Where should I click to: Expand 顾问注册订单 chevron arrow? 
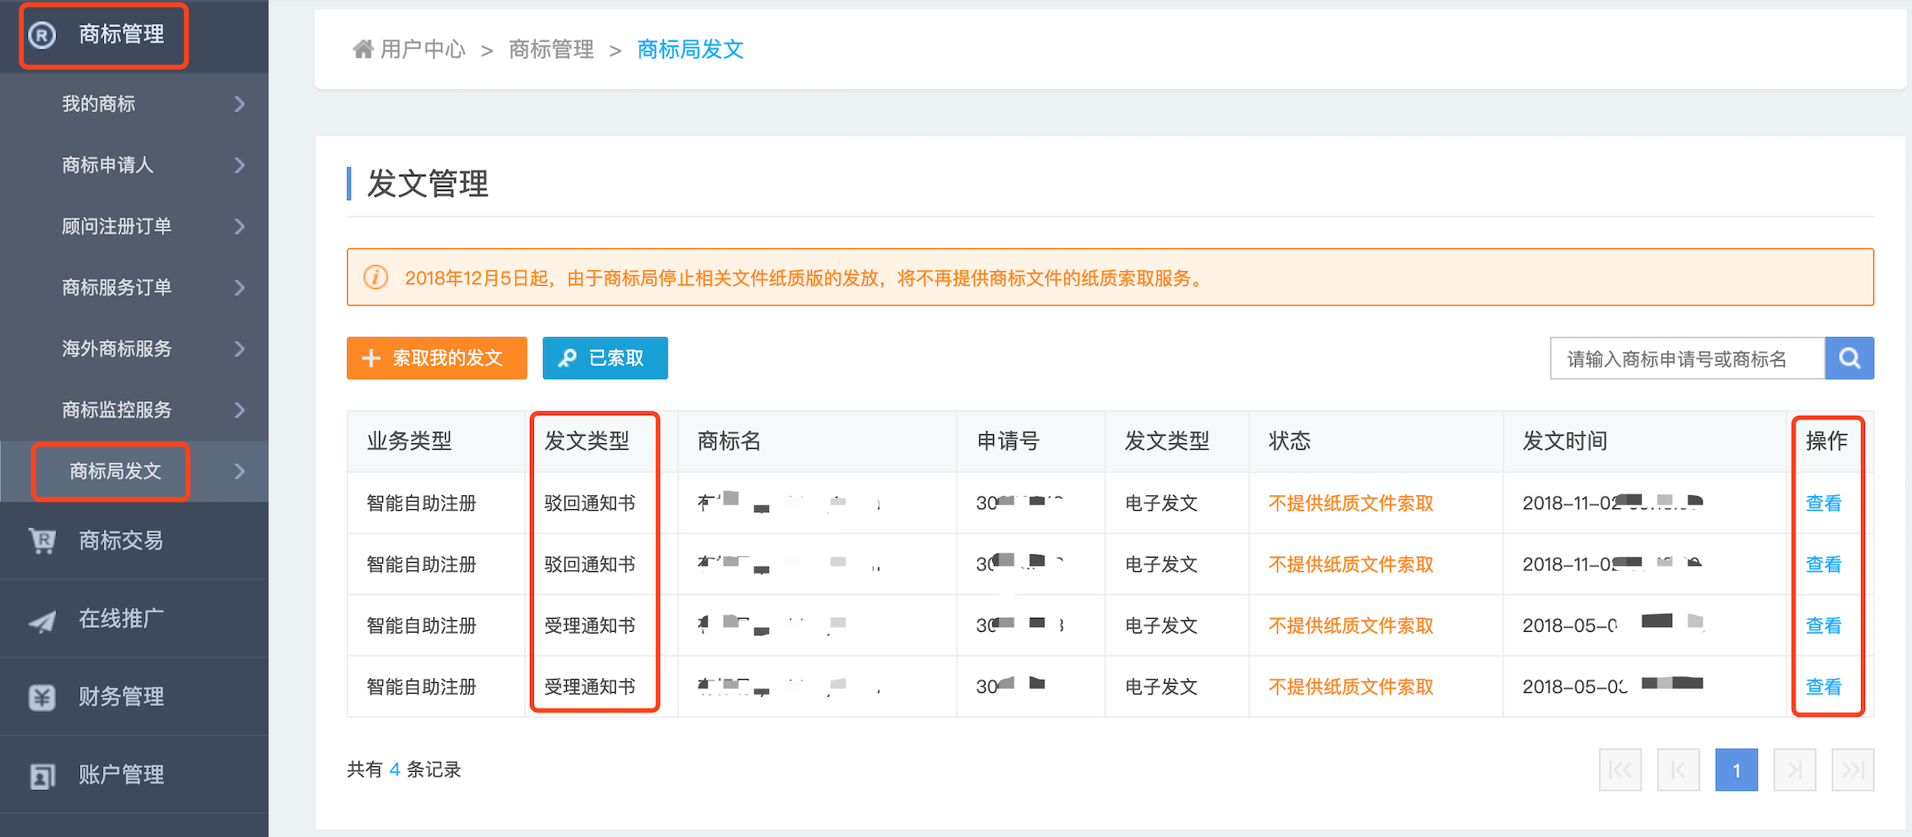pos(240,227)
